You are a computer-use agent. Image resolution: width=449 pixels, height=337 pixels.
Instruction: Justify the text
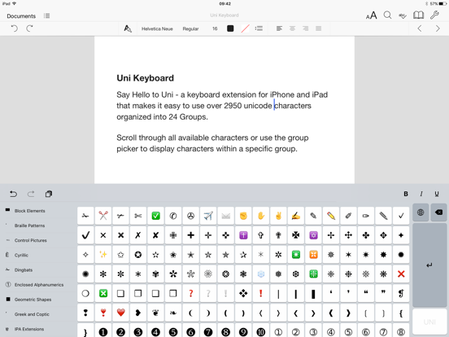(x=318, y=28)
